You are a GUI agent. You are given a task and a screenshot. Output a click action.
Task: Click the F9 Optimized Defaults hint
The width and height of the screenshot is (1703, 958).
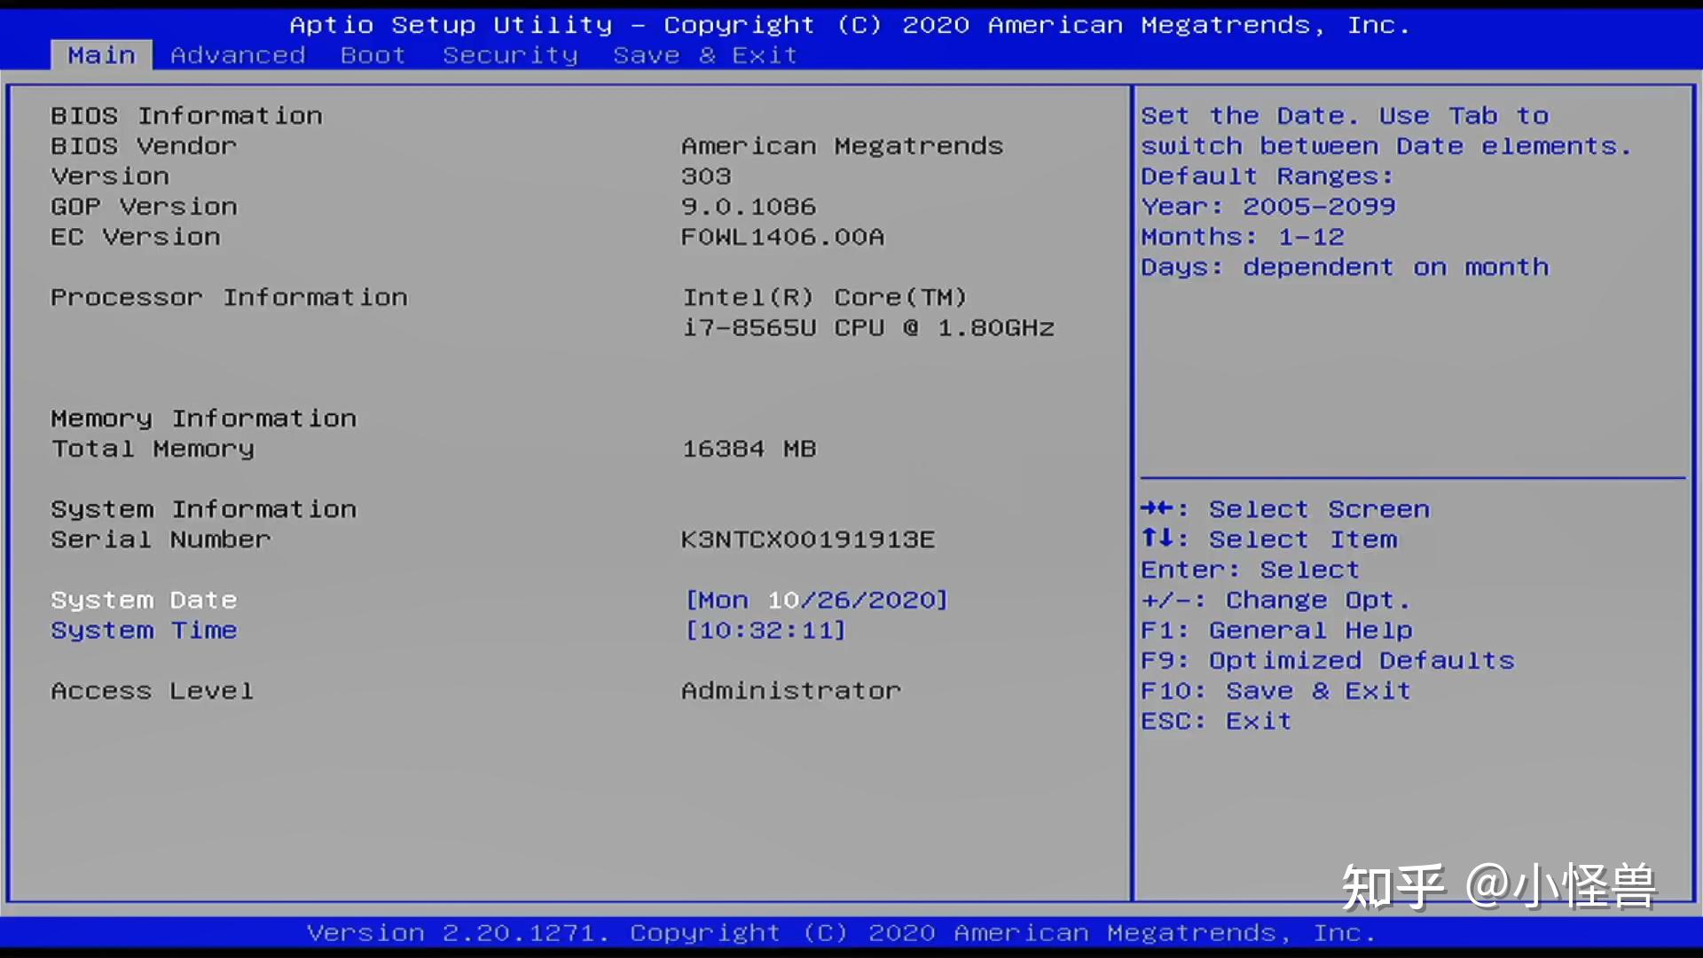[x=1327, y=661]
